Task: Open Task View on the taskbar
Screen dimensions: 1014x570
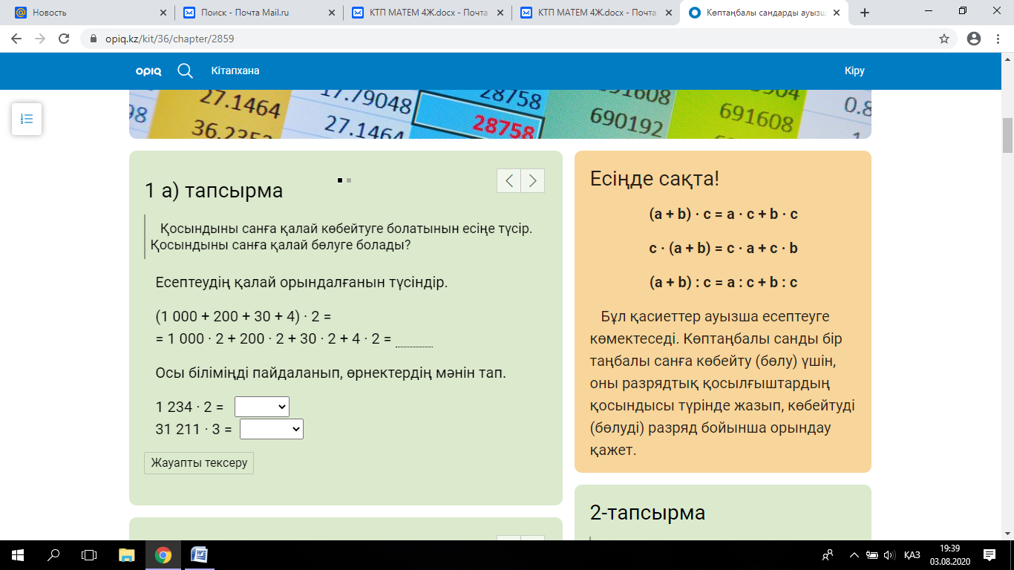Action: click(x=89, y=555)
